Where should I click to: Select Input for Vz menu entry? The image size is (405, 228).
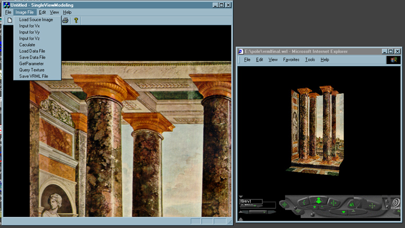(29, 39)
